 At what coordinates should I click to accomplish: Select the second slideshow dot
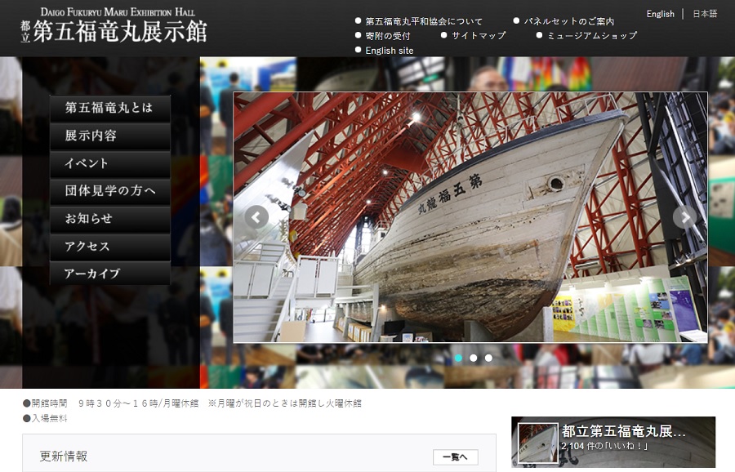coord(474,358)
